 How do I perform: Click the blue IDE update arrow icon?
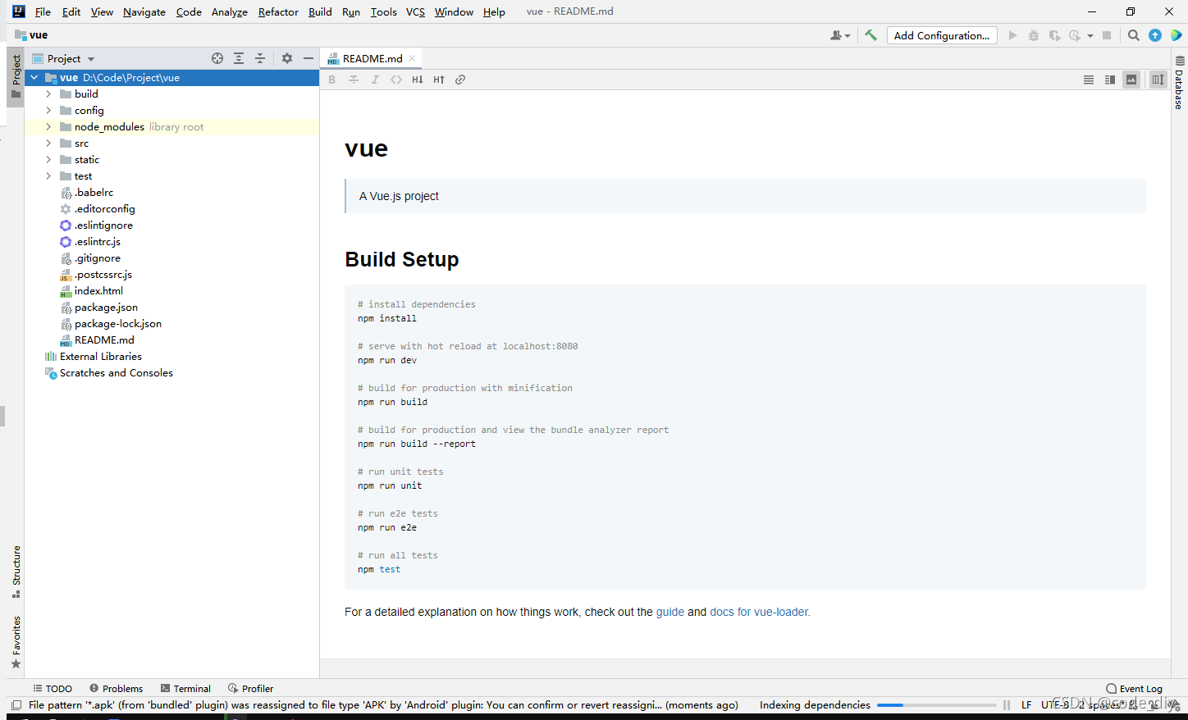[1155, 35]
